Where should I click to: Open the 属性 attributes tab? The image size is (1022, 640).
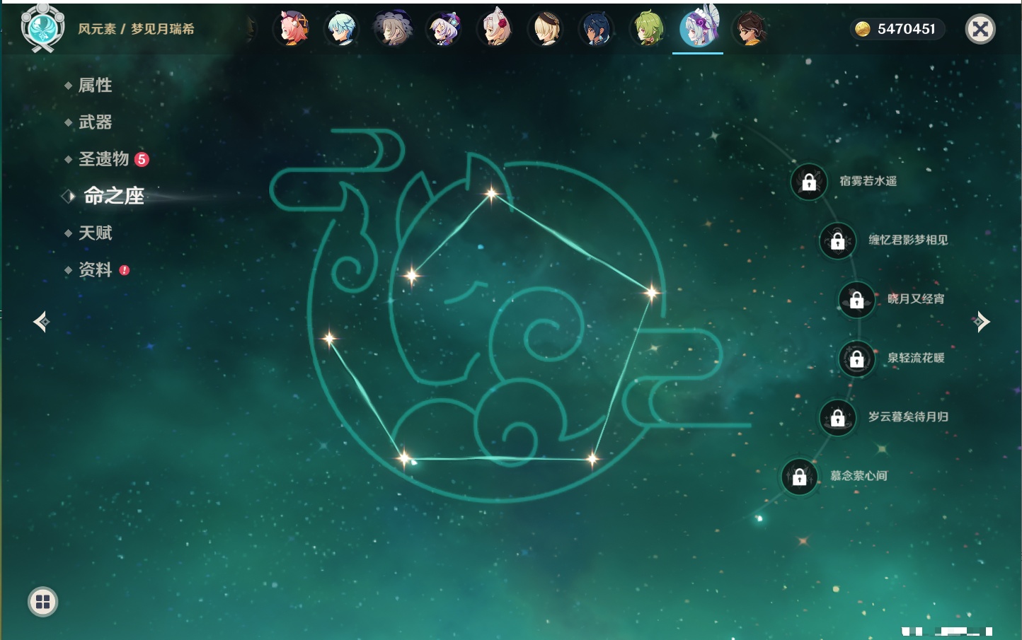[95, 86]
